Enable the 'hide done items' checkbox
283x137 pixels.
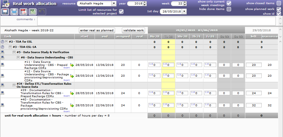(229, 9)
